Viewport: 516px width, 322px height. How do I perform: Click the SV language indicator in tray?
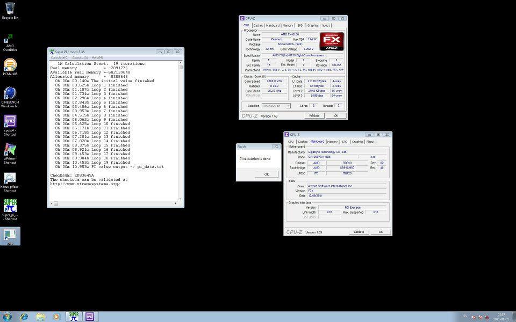pyautogui.click(x=465, y=316)
